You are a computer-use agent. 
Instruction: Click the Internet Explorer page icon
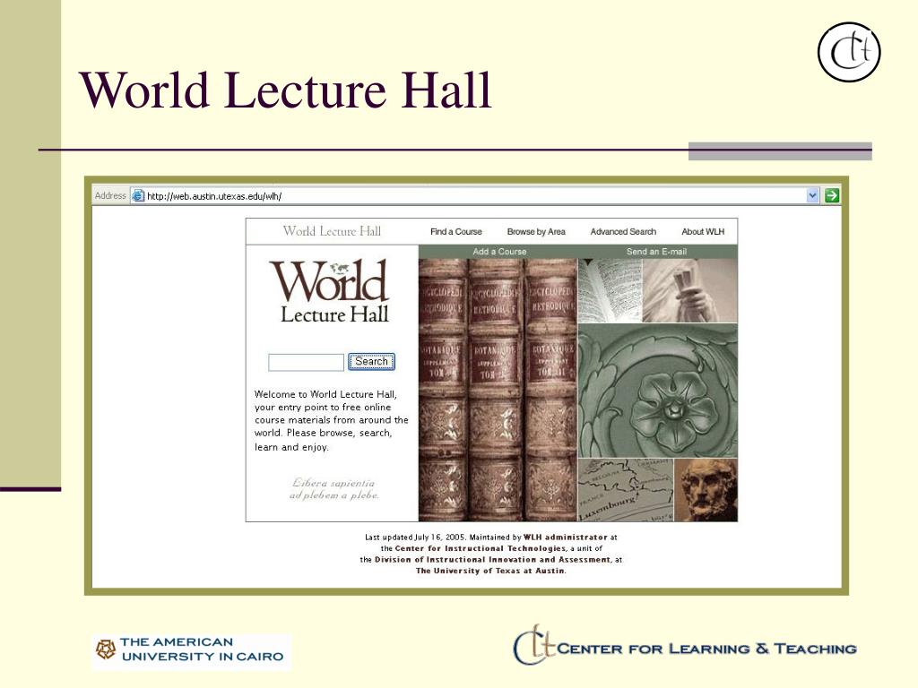(x=137, y=195)
